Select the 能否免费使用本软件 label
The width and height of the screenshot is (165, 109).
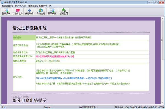tap(23, 57)
